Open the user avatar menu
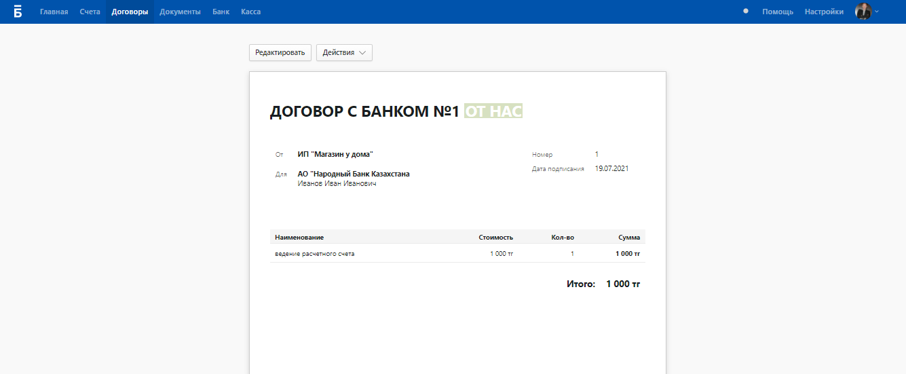Screen dimensions: 906x374 pyautogui.click(x=863, y=12)
